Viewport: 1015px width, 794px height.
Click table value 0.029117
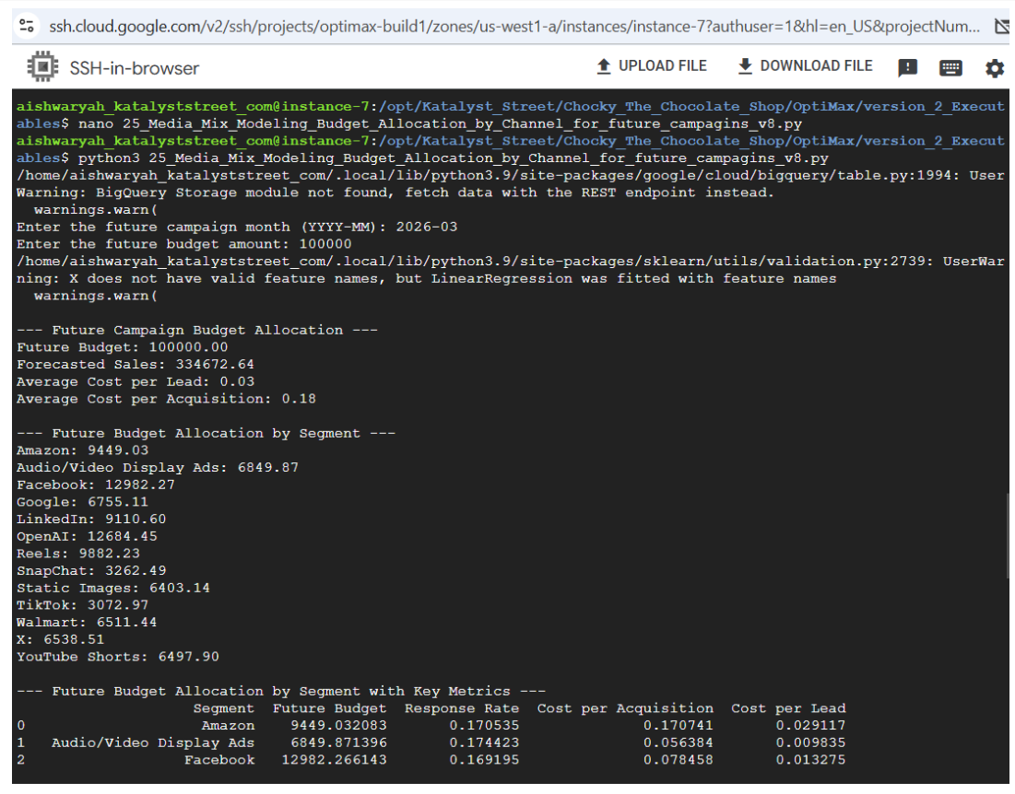click(x=810, y=726)
